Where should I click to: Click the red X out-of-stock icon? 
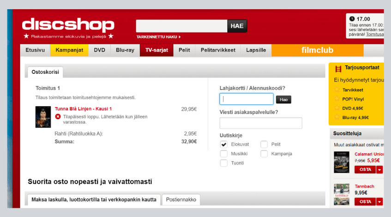[x=58, y=116]
